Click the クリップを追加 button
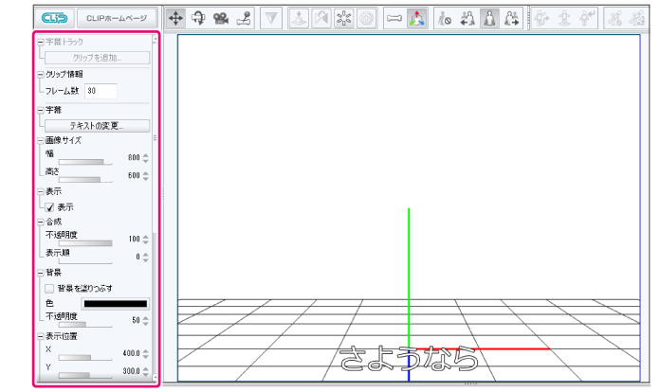This screenshot has width=660, height=392. coord(97,58)
